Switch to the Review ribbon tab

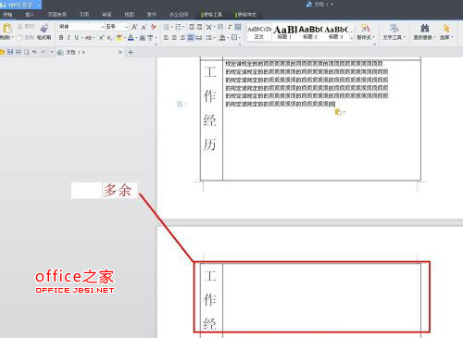pos(106,15)
